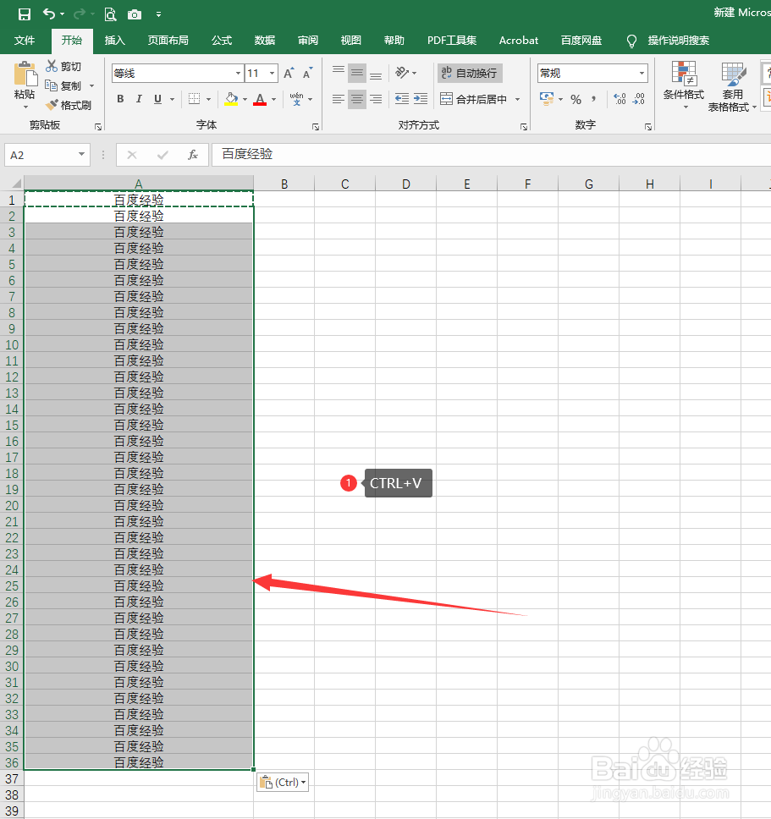Open Merge & Center dropdown arrow
This screenshot has width=771, height=819.
coord(518,99)
